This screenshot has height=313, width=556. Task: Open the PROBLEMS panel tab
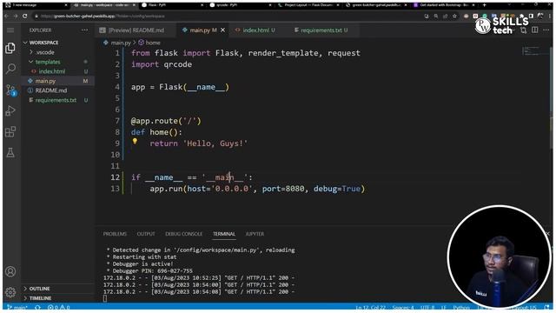point(115,234)
